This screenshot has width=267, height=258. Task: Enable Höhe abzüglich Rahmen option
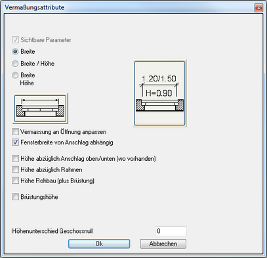(15, 169)
